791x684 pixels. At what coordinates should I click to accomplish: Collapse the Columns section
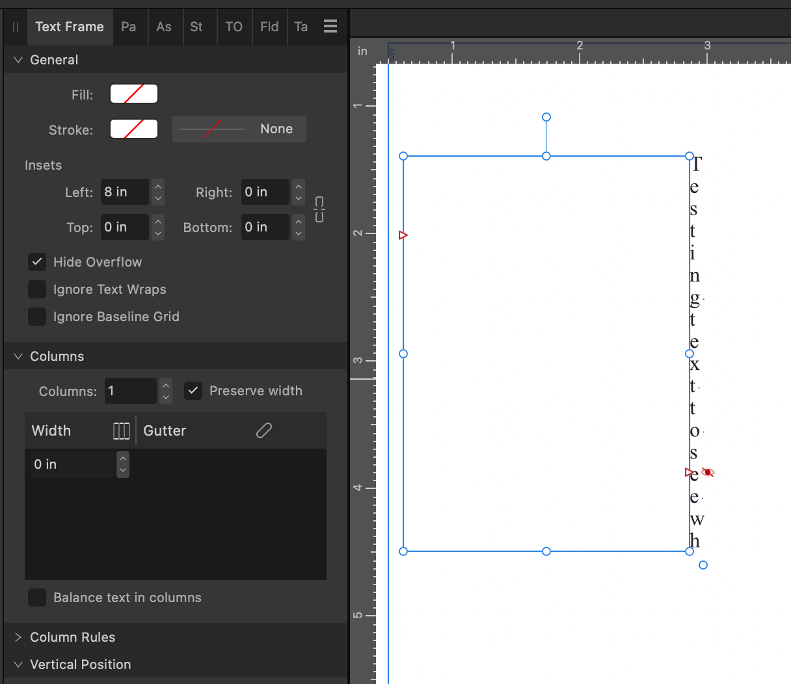pyautogui.click(x=18, y=356)
